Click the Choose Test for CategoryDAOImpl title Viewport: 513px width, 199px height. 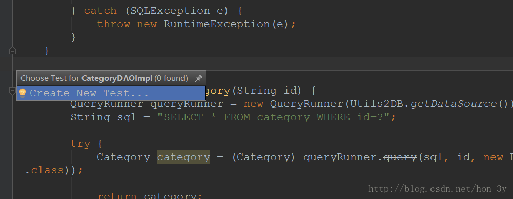pyautogui.click(x=104, y=78)
